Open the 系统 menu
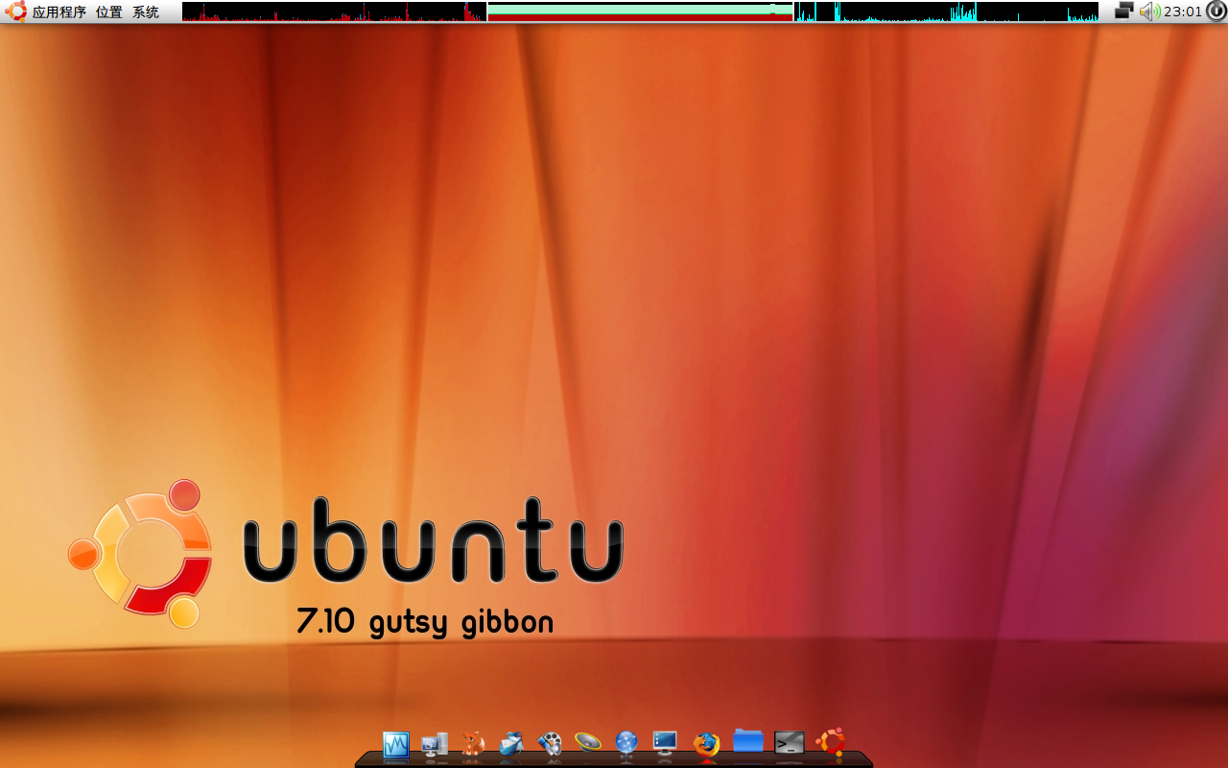 coord(146,12)
